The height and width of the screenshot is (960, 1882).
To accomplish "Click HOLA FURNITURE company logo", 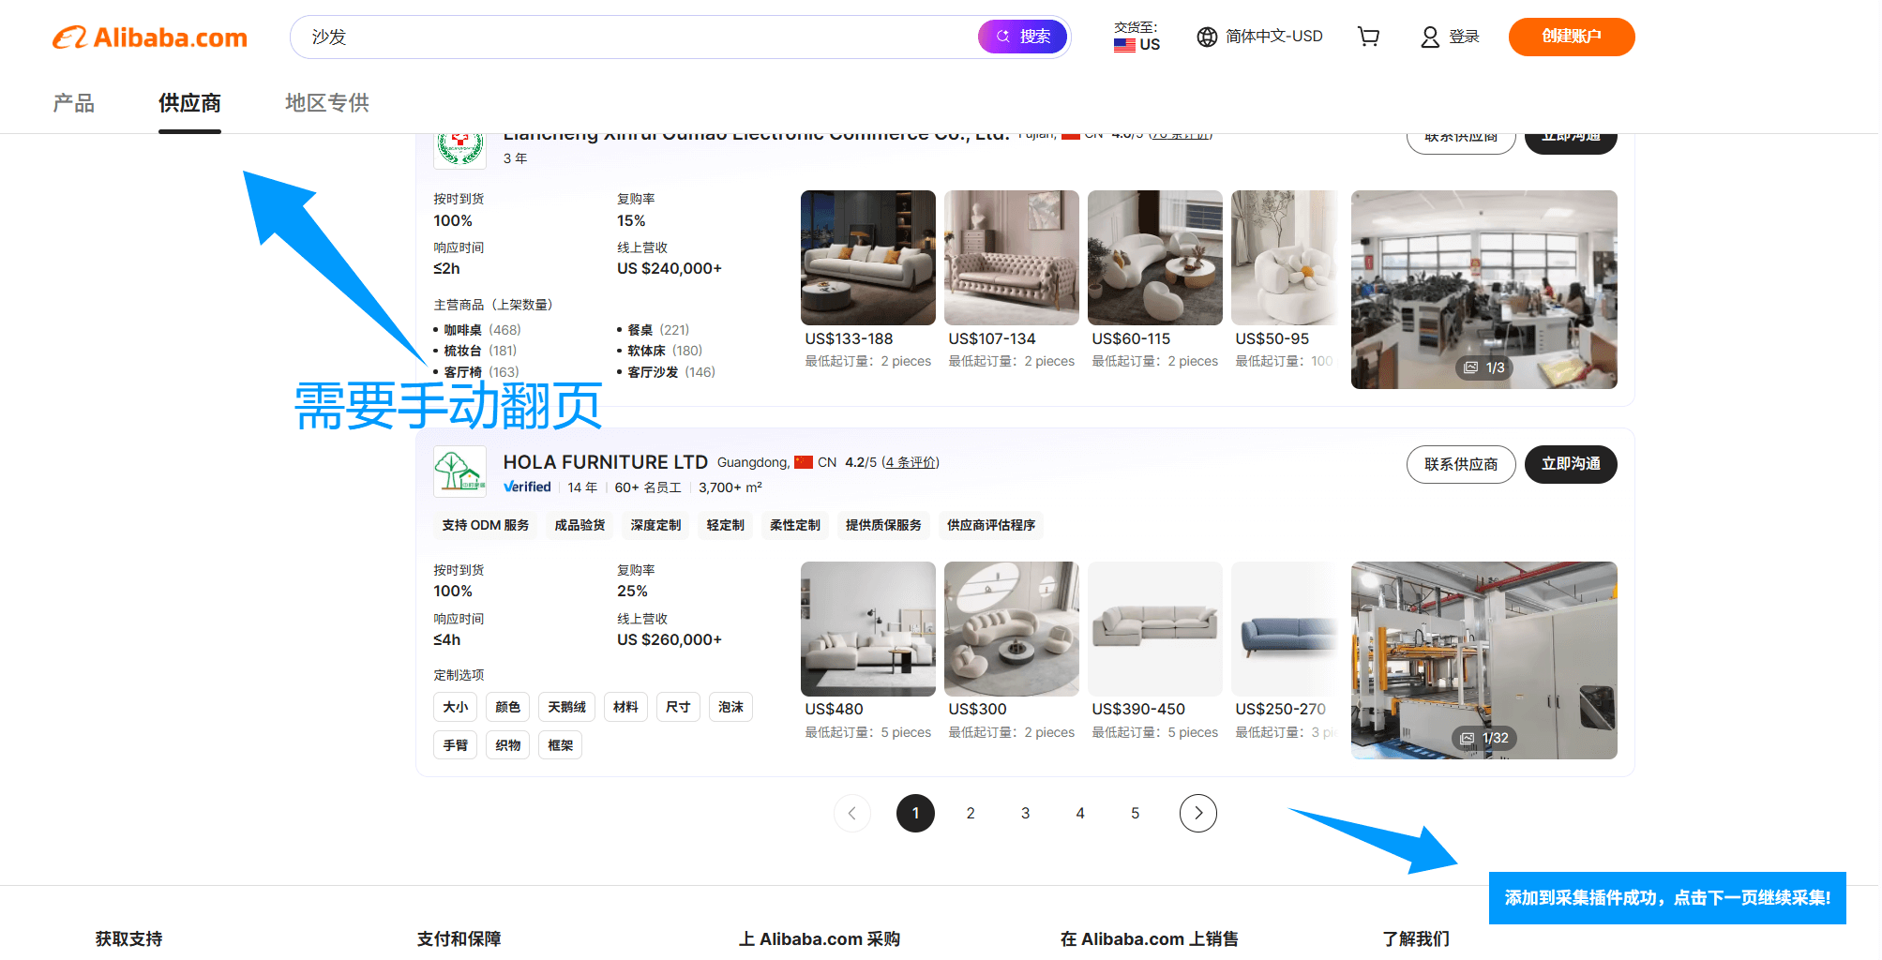I will pos(459,471).
